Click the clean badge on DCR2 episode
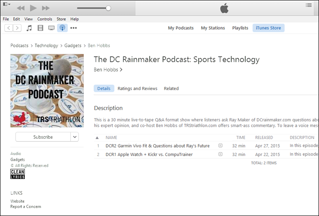319x216 pixels. (x=220, y=146)
